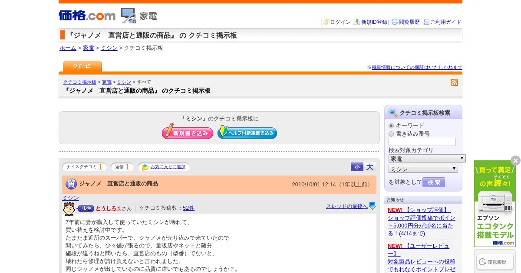521x273 pixels.
Task: Click the ナイスクチコミ 1 counter
Action: pyautogui.click(x=84, y=167)
